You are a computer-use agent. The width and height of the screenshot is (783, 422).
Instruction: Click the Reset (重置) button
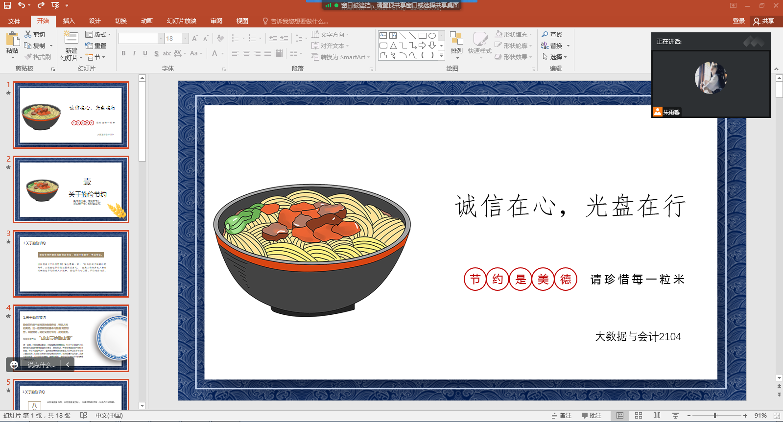click(96, 46)
